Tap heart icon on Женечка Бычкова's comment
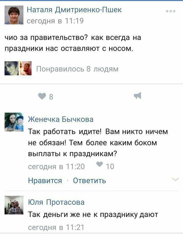The height and width of the screenshot is (235, 183). click(x=99, y=164)
